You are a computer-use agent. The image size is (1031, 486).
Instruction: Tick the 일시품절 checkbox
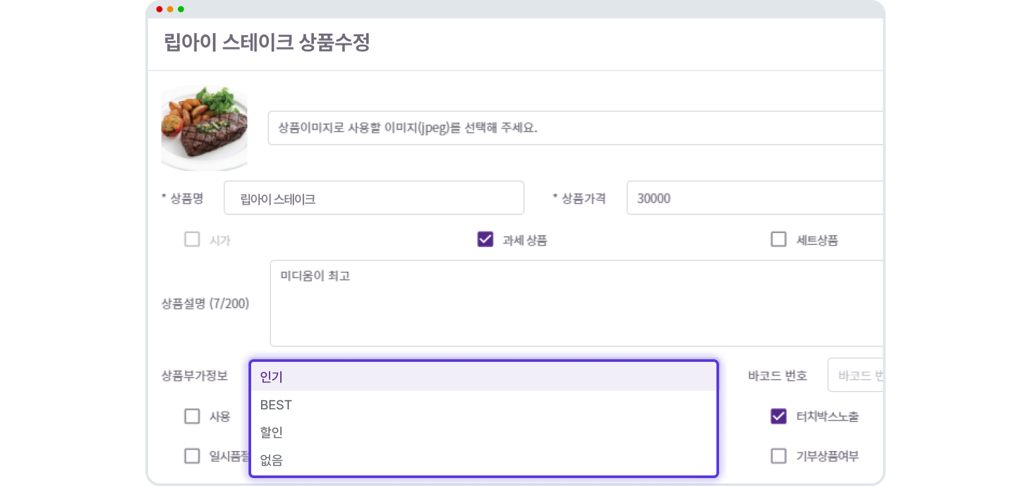click(192, 456)
